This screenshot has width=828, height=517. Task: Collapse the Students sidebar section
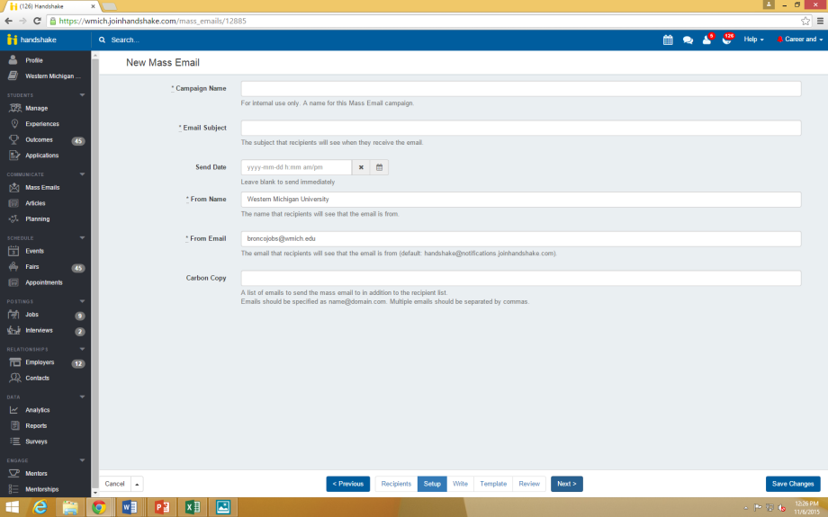tap(83, 95)
